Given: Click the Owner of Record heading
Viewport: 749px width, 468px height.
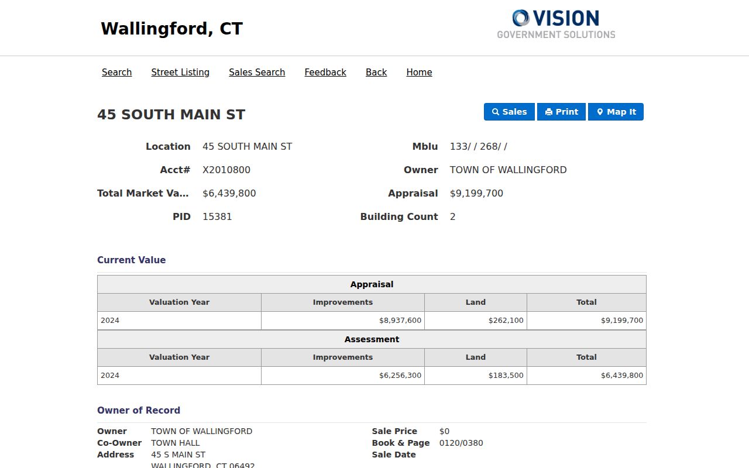Looking at the screenshot, I should 139,410.
